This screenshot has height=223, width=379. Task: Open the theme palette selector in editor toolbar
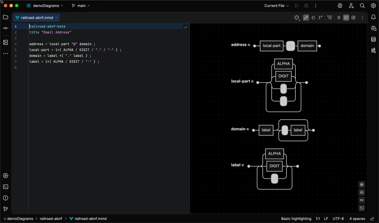[297, 18]
